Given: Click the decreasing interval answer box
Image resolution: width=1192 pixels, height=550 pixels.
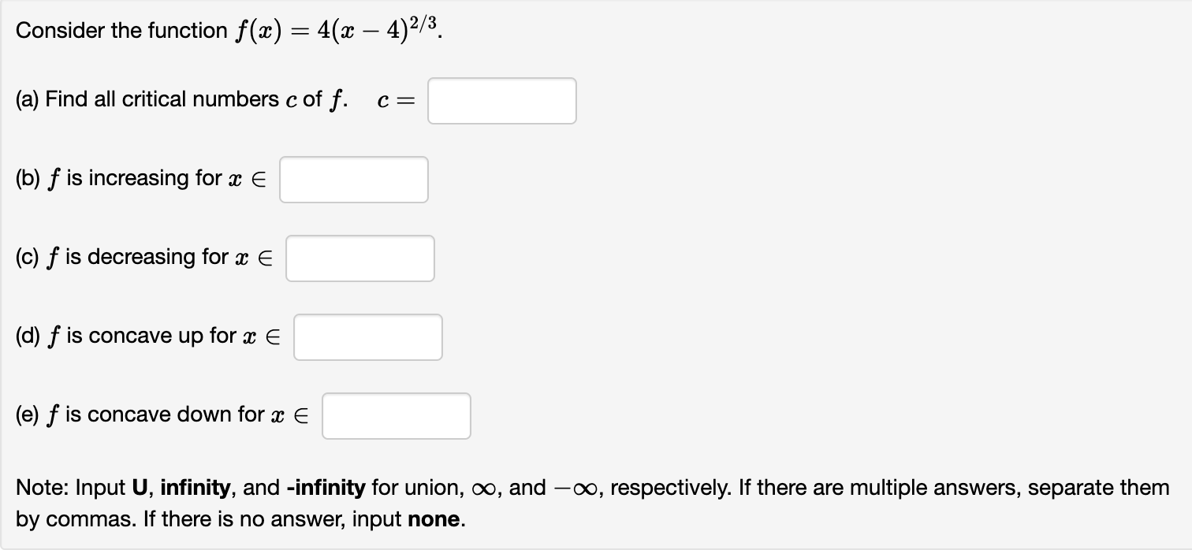Looking at the screenshot, I should click(359, 258).
